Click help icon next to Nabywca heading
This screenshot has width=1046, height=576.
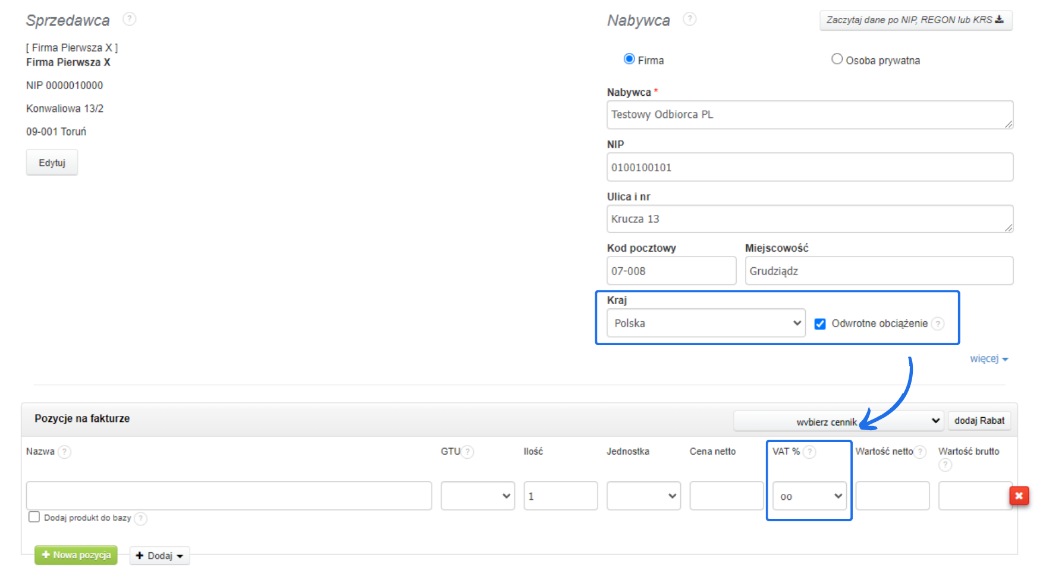point(689,19)
